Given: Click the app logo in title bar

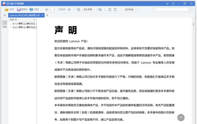Looking at the screenshot, I should coord(4,3).
